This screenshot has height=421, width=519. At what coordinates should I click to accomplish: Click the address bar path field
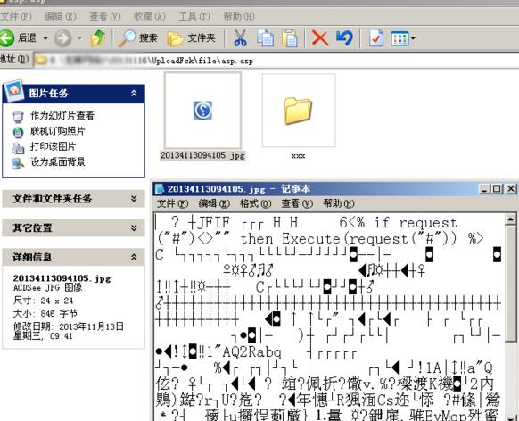(276, 61)
